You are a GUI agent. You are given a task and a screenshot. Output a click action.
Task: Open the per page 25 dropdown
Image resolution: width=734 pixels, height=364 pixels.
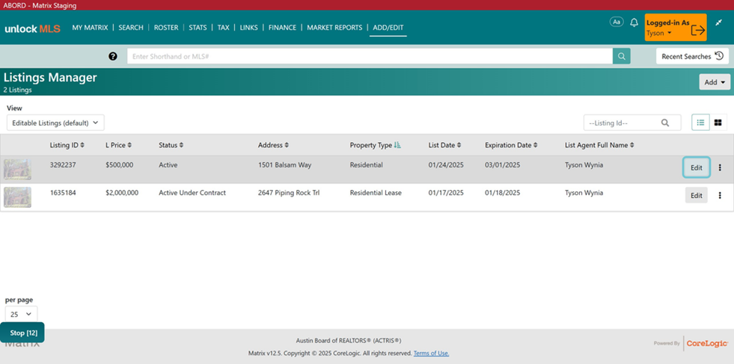point(21,314)
